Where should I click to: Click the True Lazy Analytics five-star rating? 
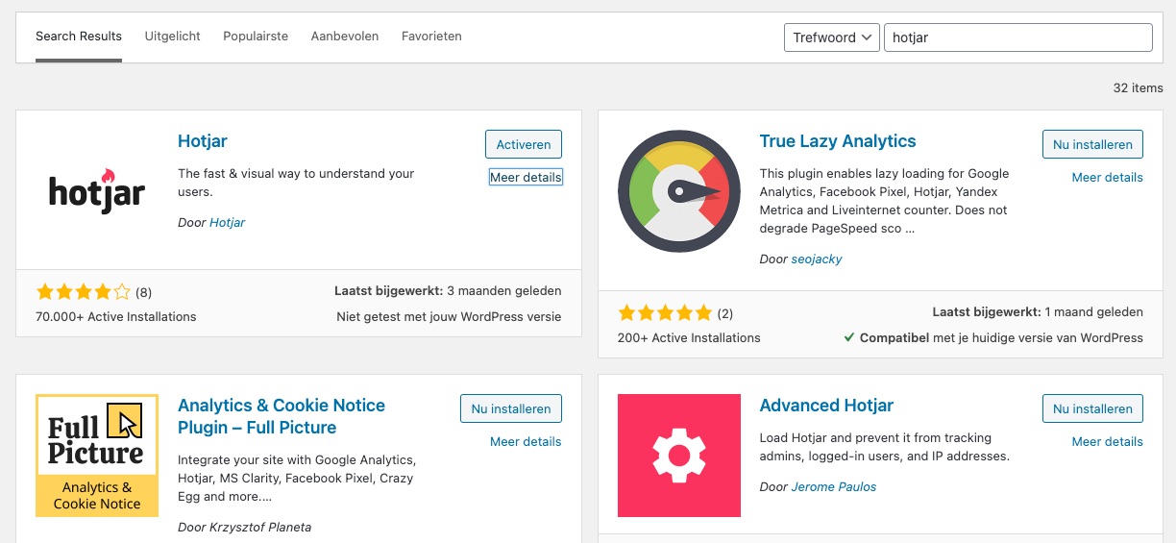(x=665, y=312)
